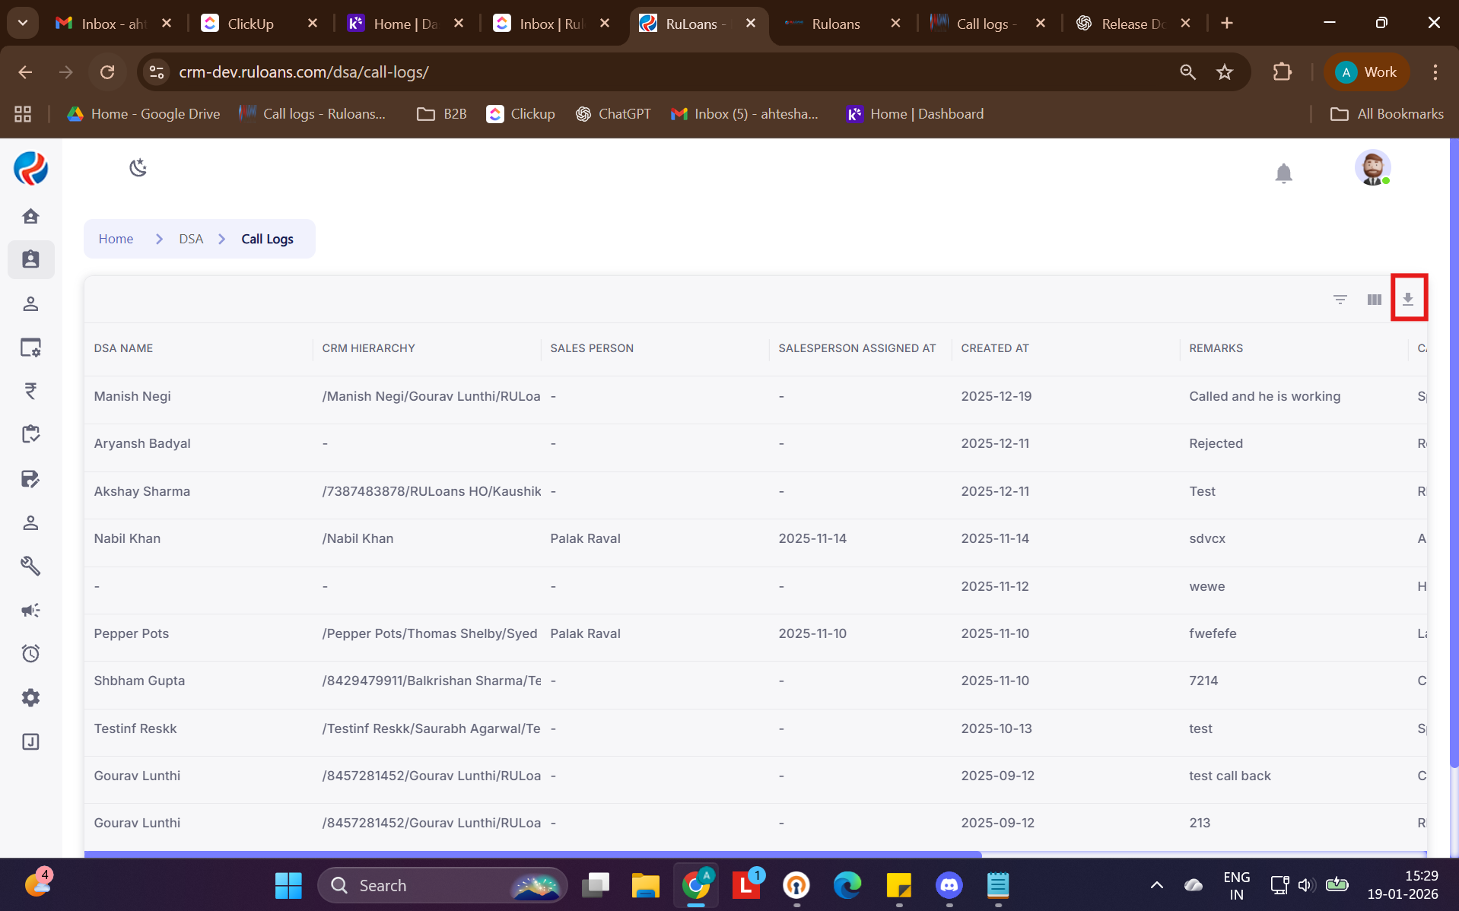Click the download export icon above table
Screen dimensions: 1459x911
(1407, 299)
